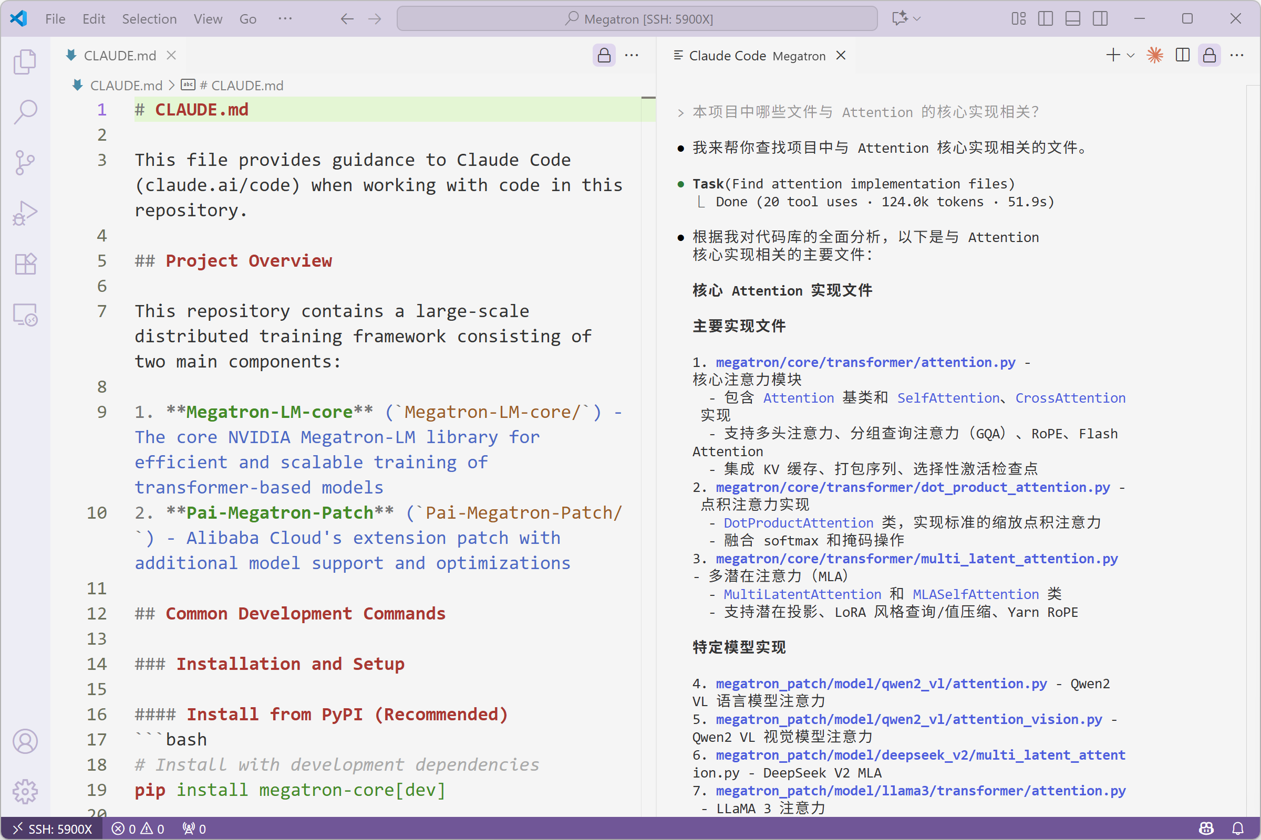
Task: Close the Claude Code Megatron tab
Action: [x=841, y=55]
